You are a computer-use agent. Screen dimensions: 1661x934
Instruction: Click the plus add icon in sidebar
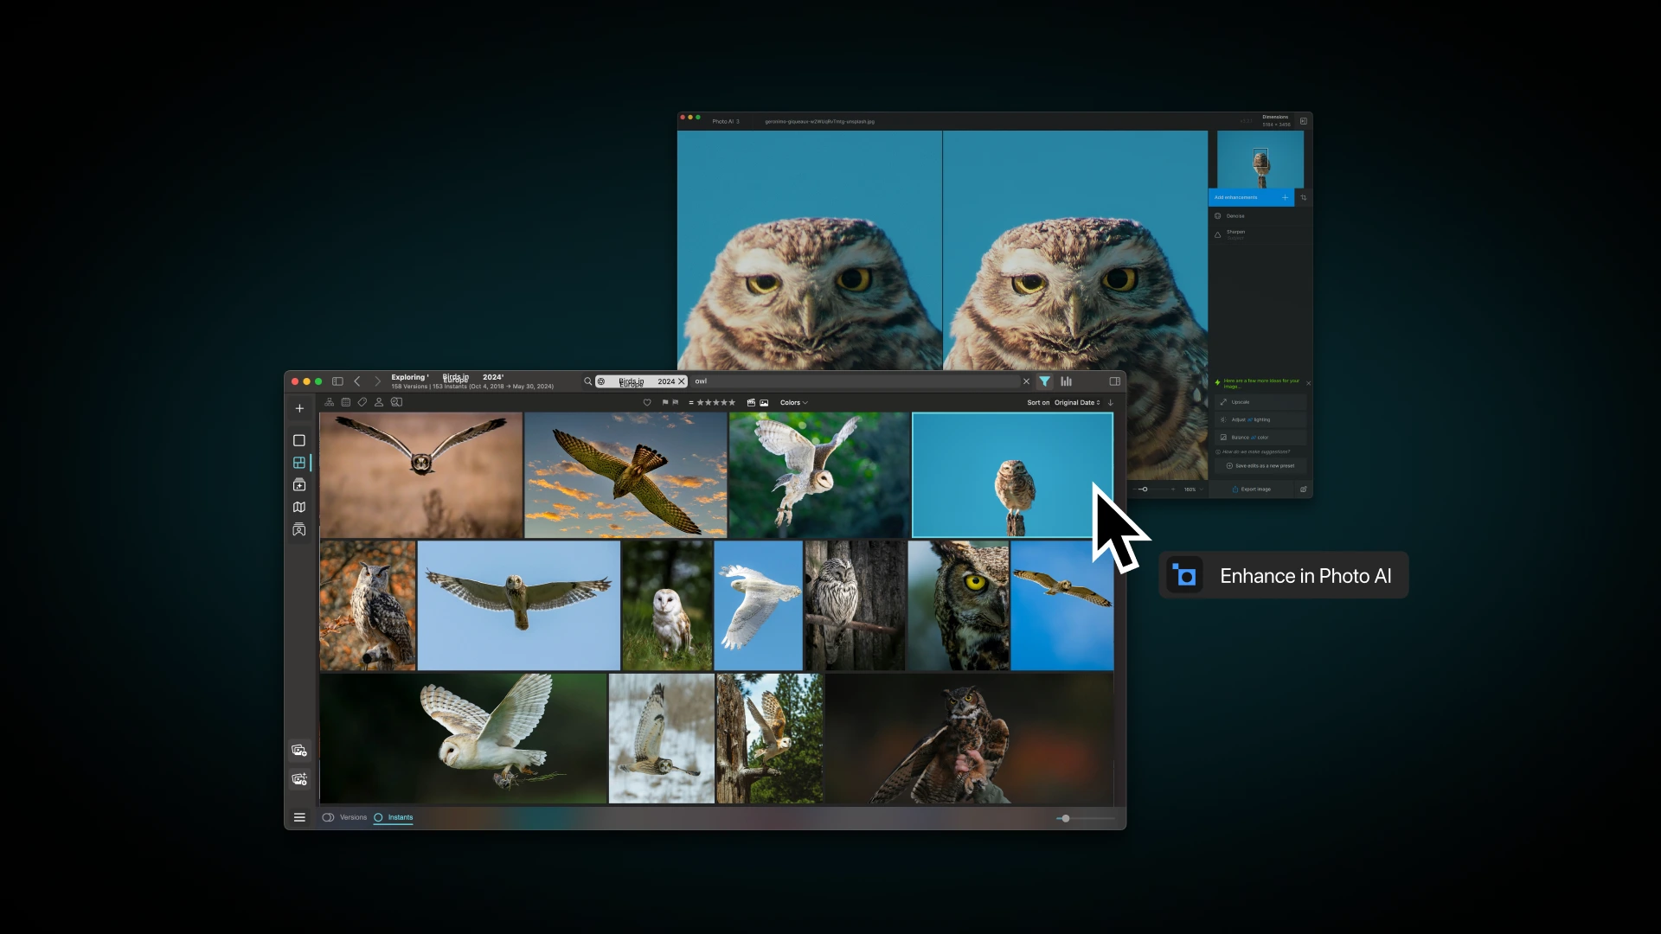[x=299, y=409]
